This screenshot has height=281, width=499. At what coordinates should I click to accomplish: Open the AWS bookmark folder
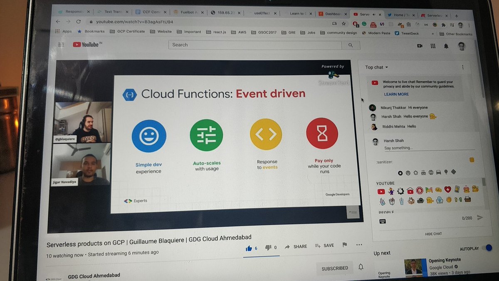(239, 32)
